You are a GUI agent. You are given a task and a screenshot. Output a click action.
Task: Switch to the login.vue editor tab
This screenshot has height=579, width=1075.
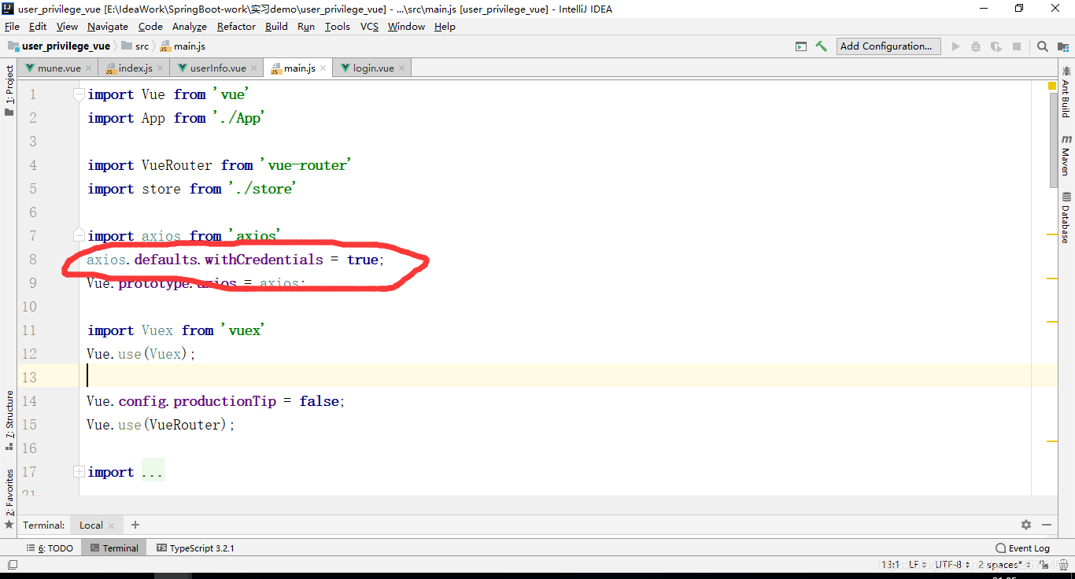(373, 68)
